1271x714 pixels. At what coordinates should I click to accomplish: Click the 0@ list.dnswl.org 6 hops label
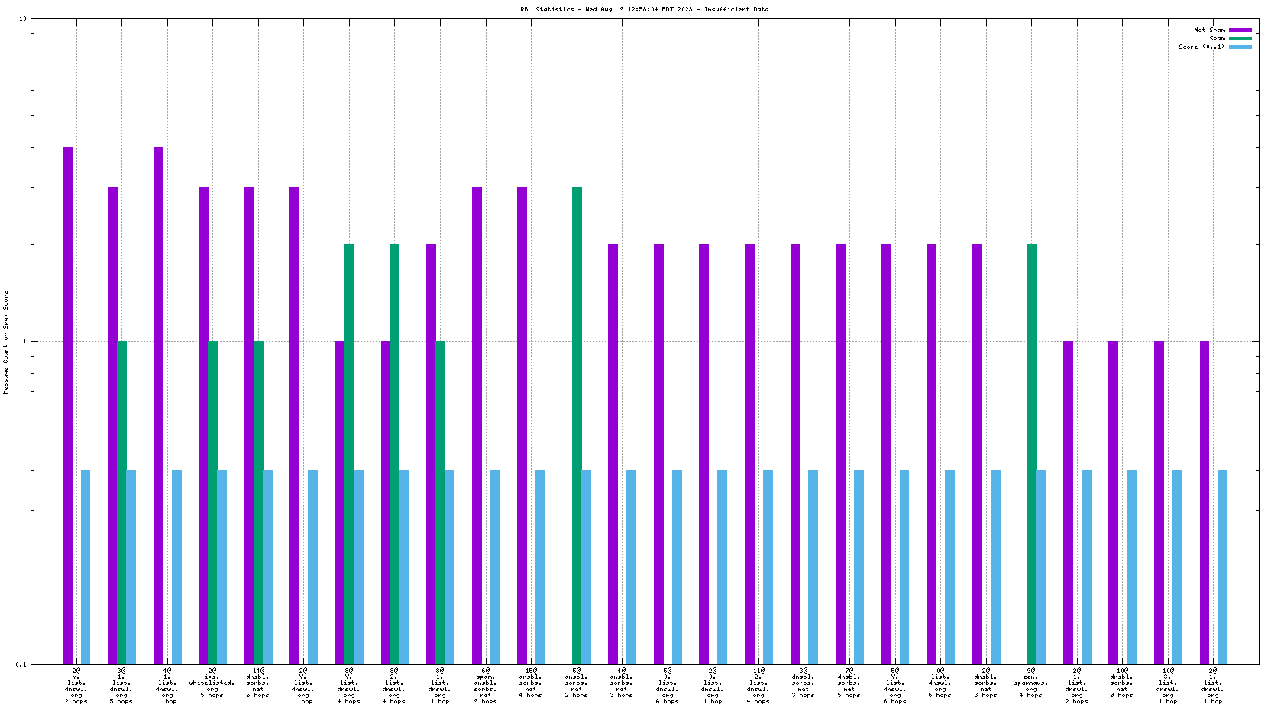(x=940, y=683)
